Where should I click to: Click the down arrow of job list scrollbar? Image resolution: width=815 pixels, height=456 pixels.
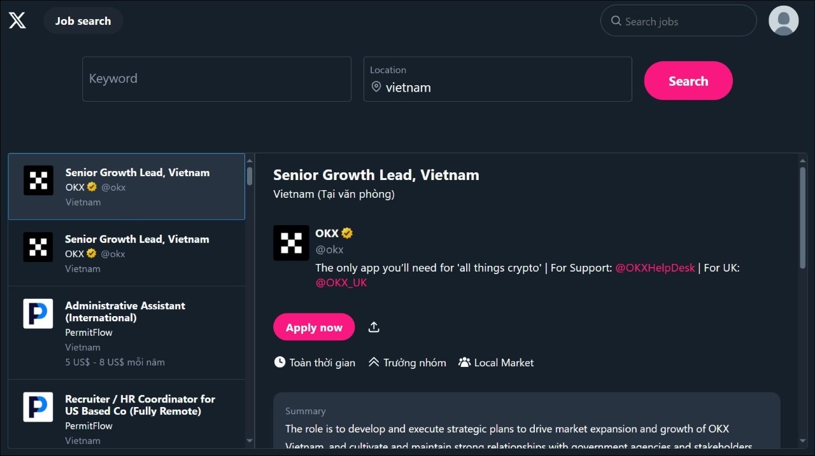tap(250, 440)
